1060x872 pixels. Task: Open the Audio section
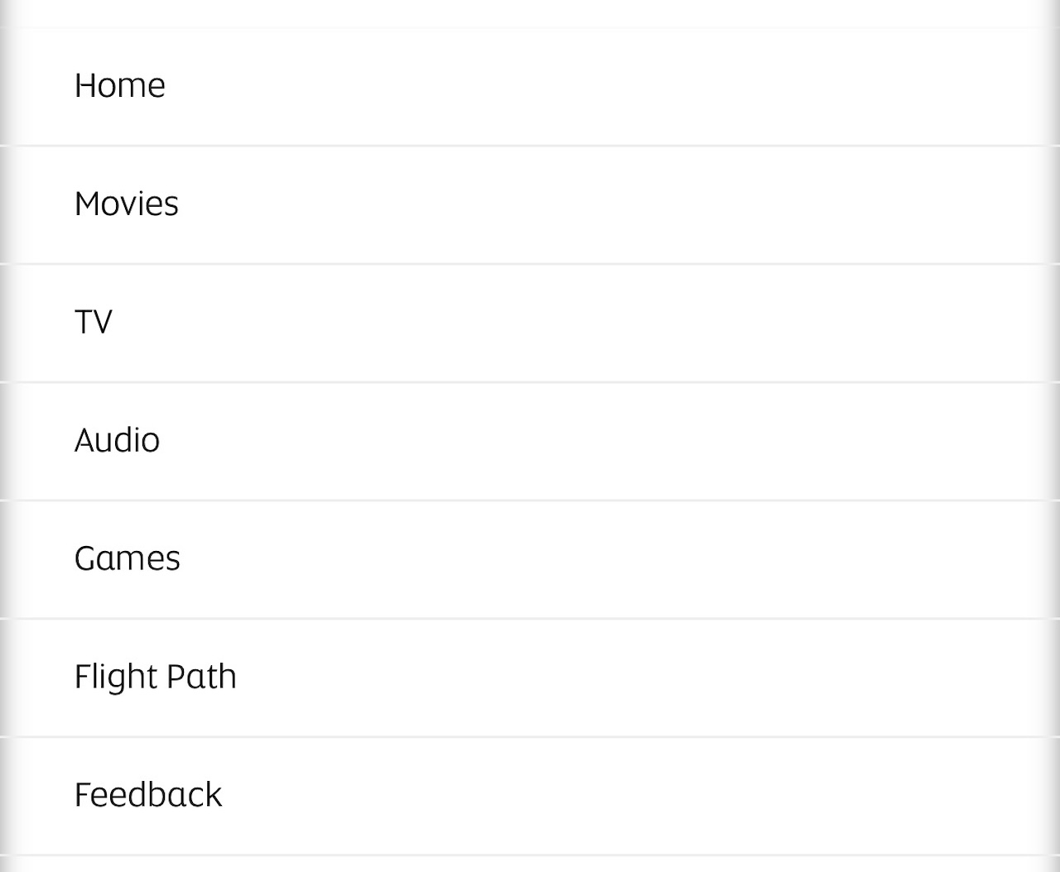click(x=530, y=440)
